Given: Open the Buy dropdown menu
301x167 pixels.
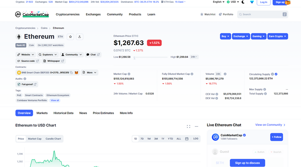Looking at the screenshot, I should (x=225, y=36).
